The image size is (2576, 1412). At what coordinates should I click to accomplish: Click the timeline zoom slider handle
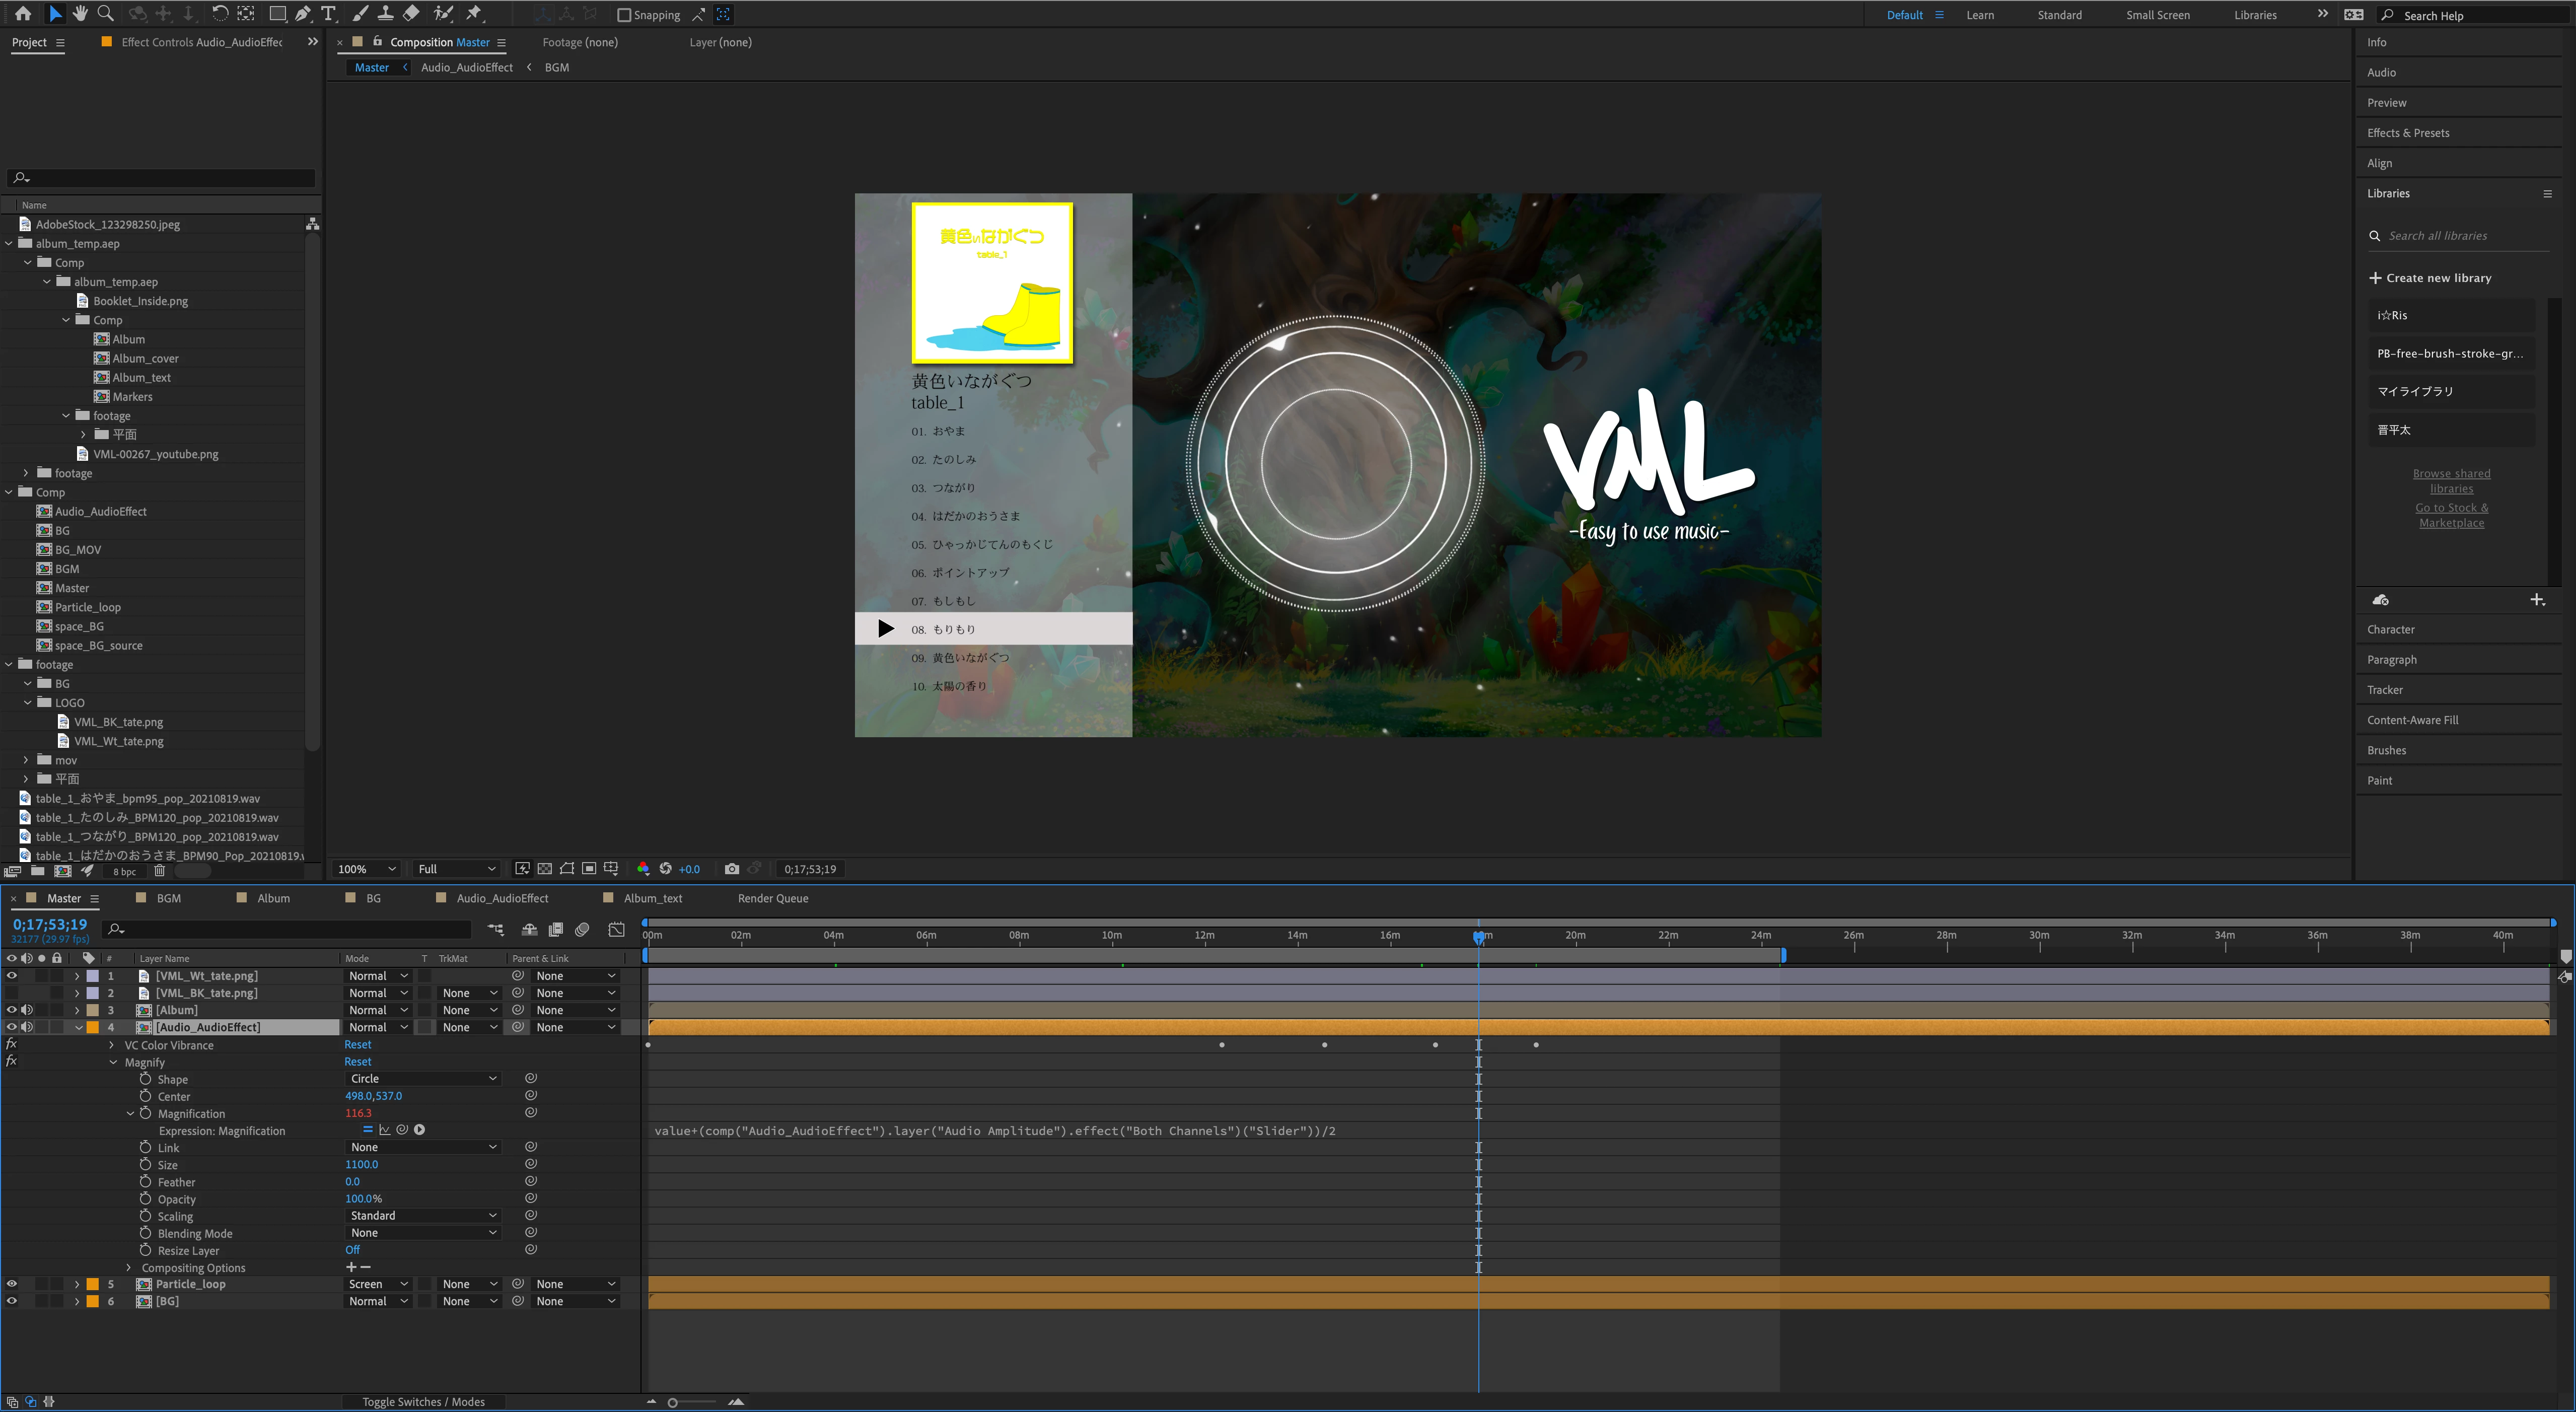pyautogui.click(x=673, y=1402)
